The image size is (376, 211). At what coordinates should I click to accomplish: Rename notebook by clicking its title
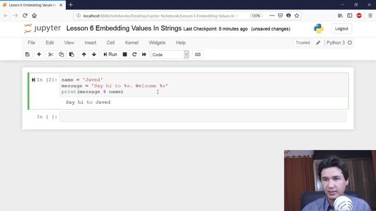pos(124,28)
